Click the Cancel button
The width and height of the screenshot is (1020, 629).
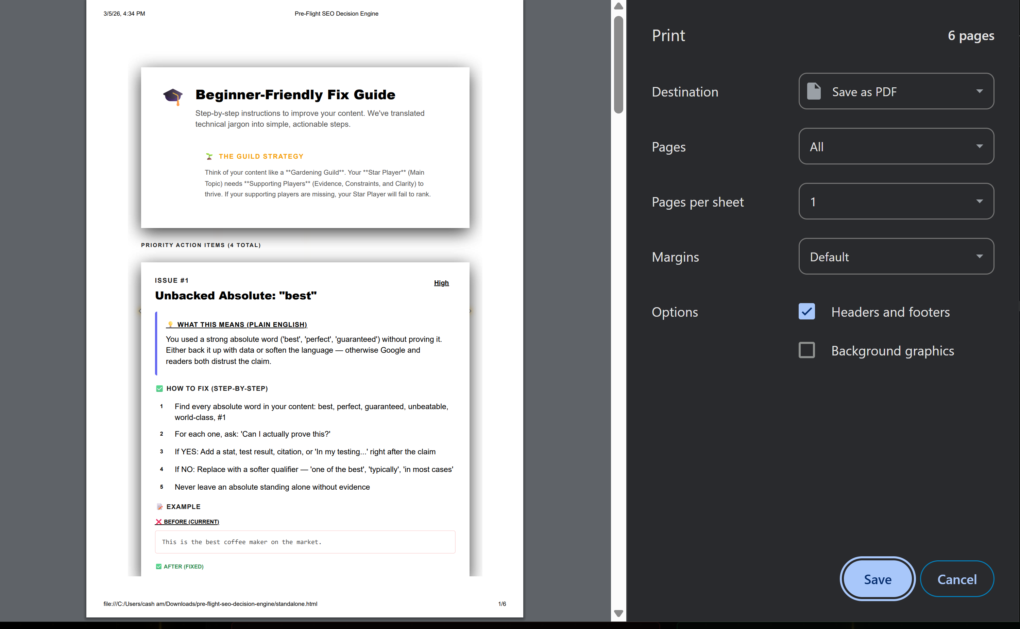point(956,579)
